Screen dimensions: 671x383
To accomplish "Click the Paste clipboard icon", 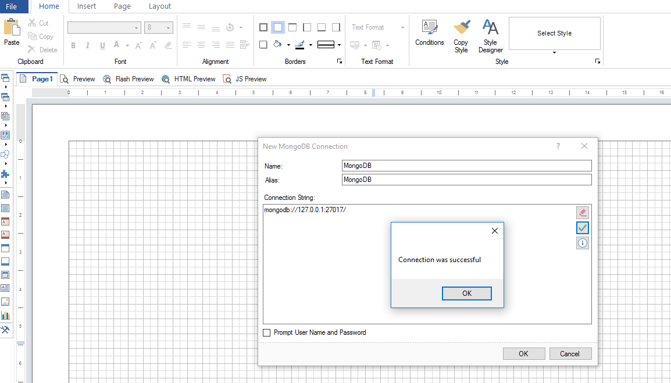I will (x=12, y=27).
